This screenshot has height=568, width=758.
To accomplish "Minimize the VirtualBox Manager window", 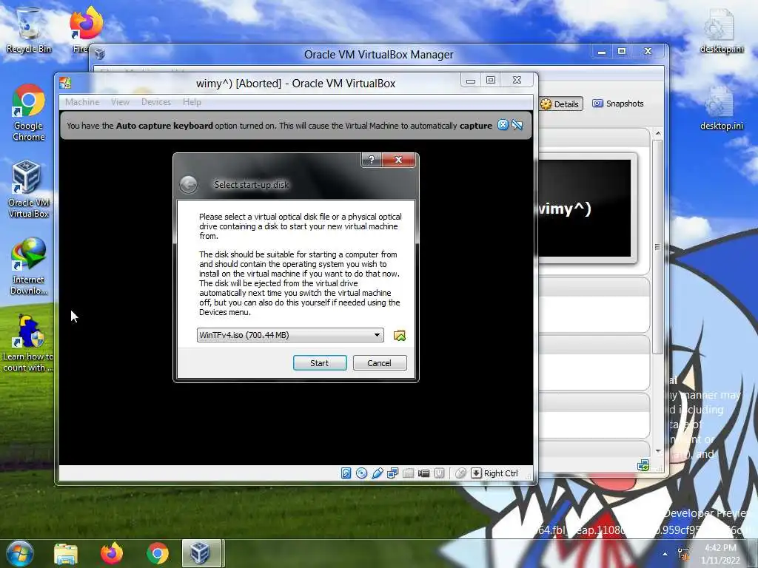I will (602, 52).
